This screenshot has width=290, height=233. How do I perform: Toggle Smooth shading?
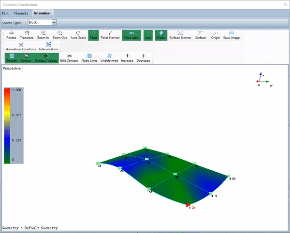click(x=12, y=58)
